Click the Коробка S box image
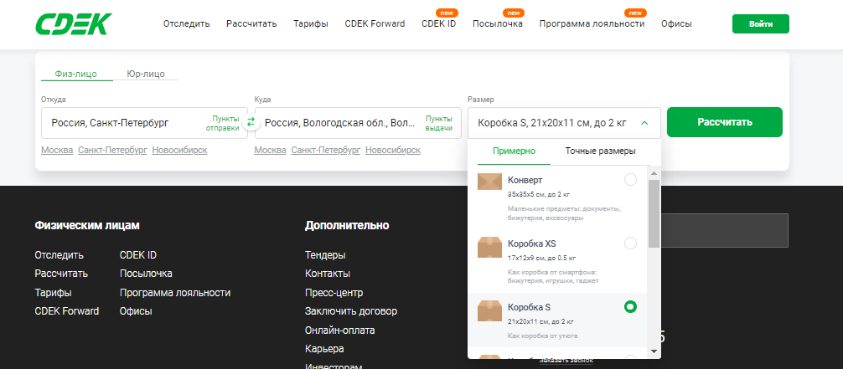The image size is (843, 369). (x=489, y=310)
